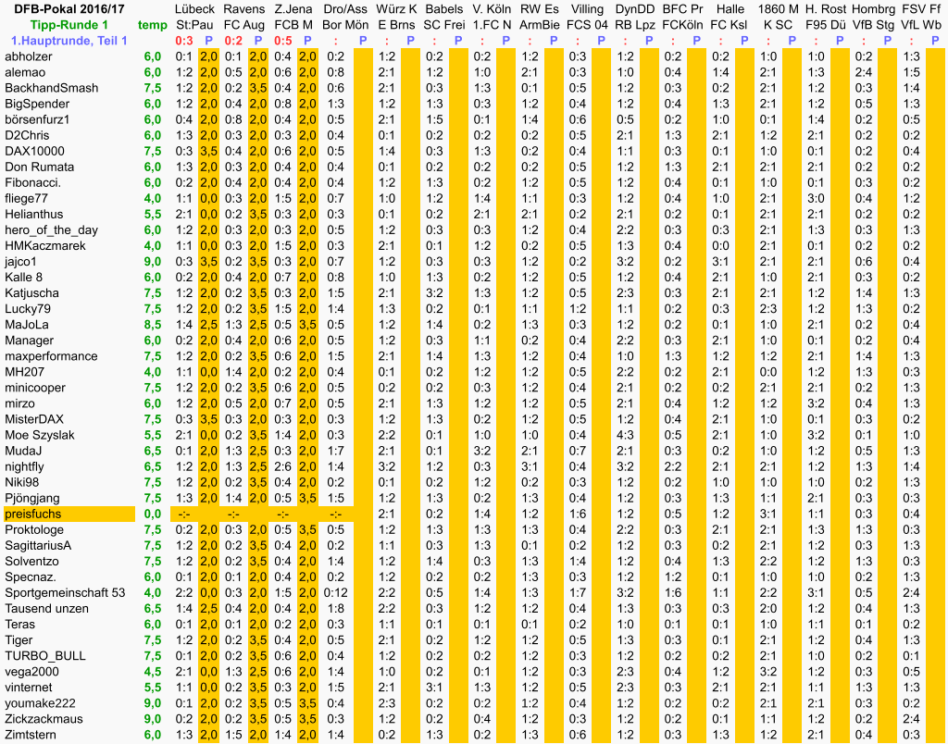The width and height of the screenshot is (948, 744).
Task: Click the 1860 M K SC header
Action: coord(778,17)
